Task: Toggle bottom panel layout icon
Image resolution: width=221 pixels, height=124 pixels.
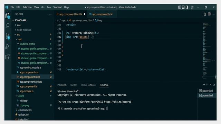Action: point(183,7)
